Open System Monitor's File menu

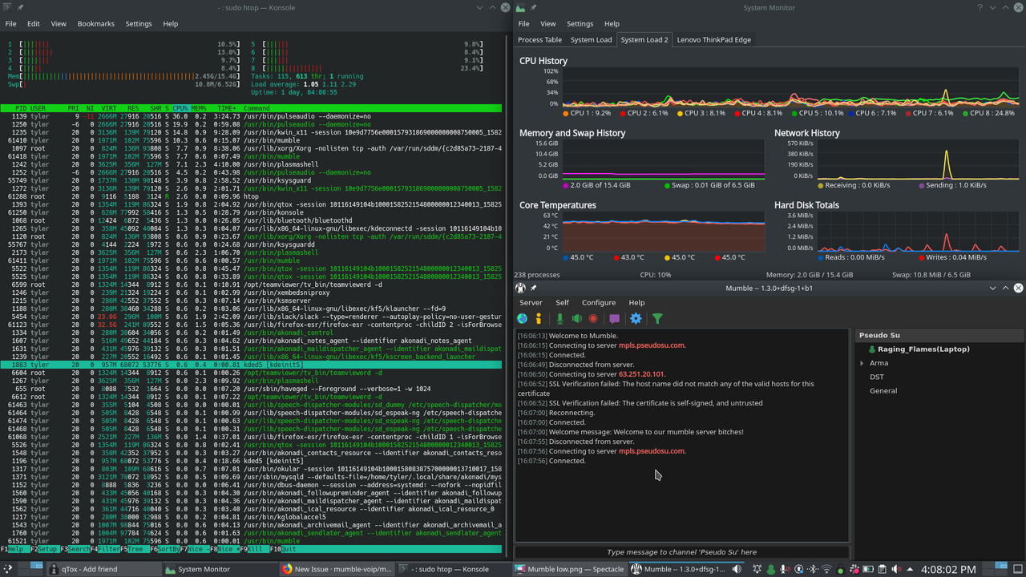(x=523, y=24)
